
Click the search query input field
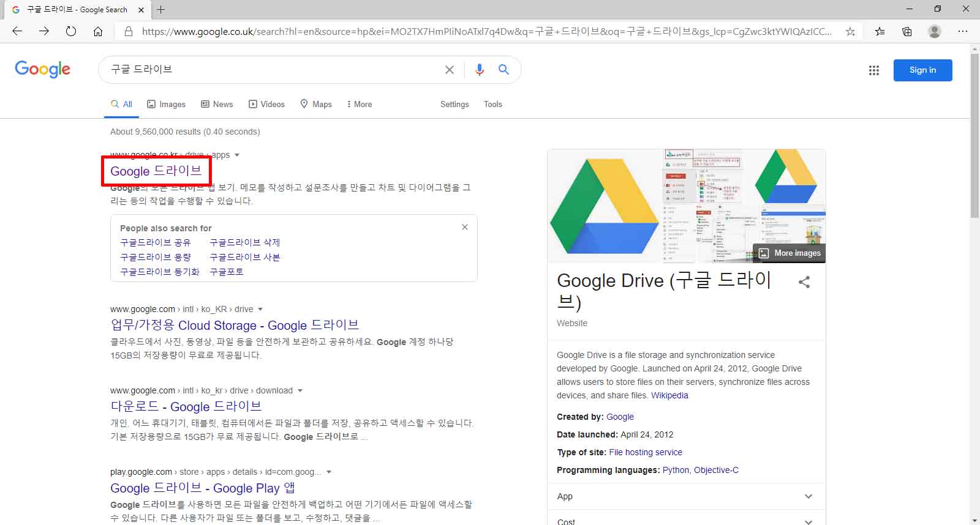273,70
